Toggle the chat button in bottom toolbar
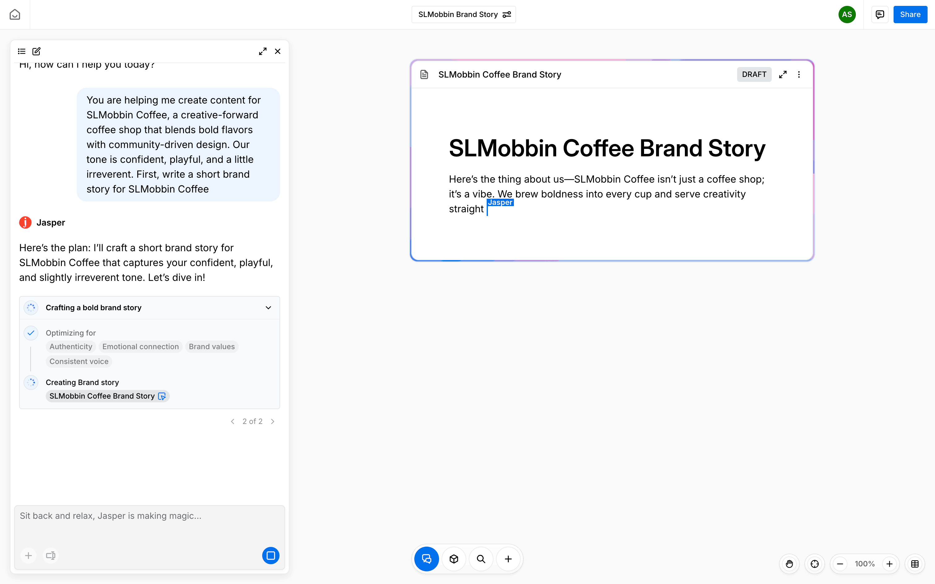Screen dimensions: 935x584 coord(427,559)
